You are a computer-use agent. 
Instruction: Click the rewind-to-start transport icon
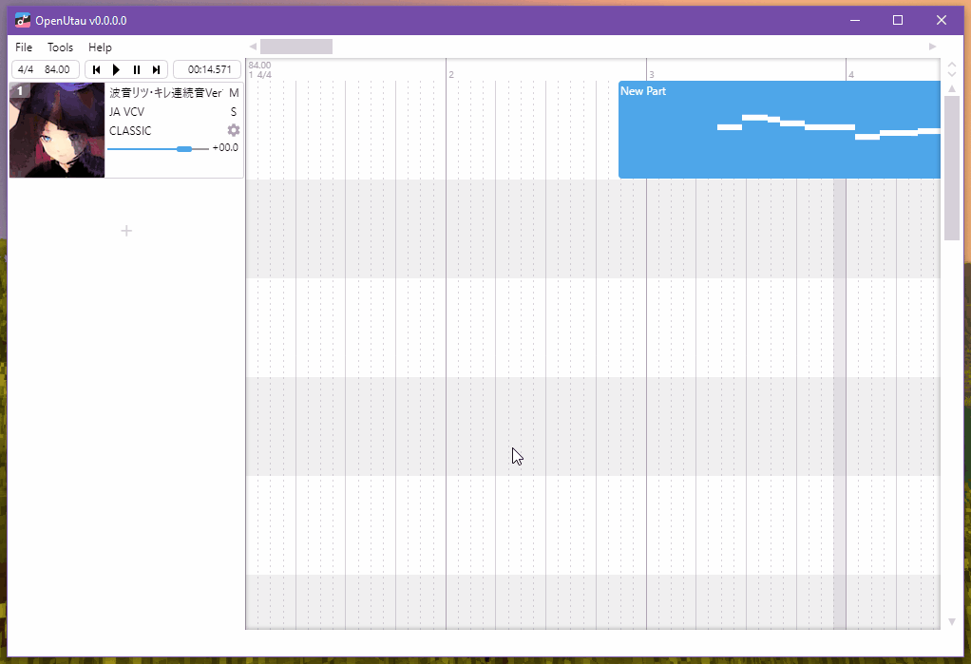point(96,68)
